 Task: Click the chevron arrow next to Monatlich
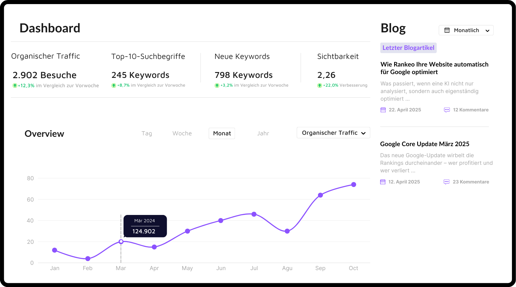pyautogui.click(x=487, y=31)
